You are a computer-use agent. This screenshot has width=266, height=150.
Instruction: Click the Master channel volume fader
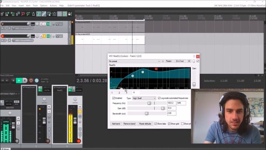13,125
